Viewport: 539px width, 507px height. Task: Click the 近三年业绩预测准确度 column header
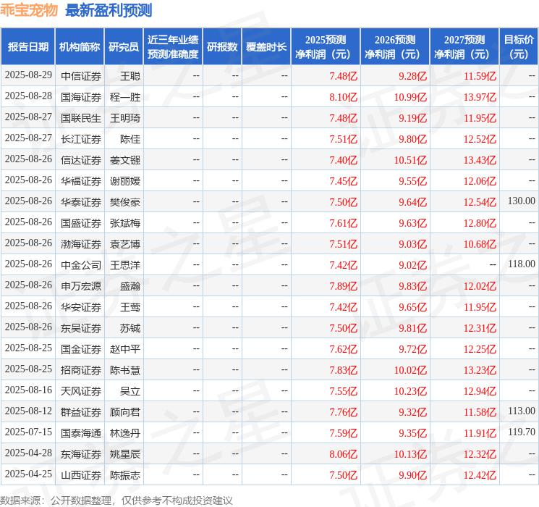coord(173,47)
